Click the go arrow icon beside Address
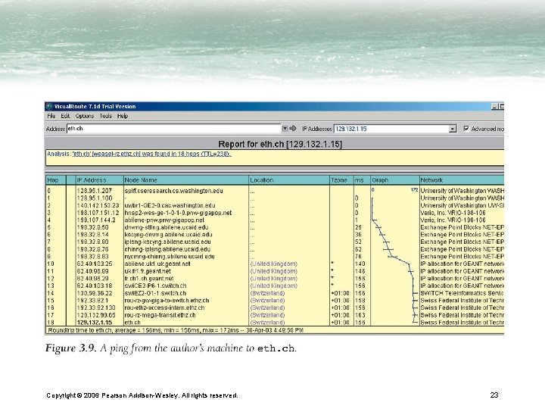 point(293,129)
